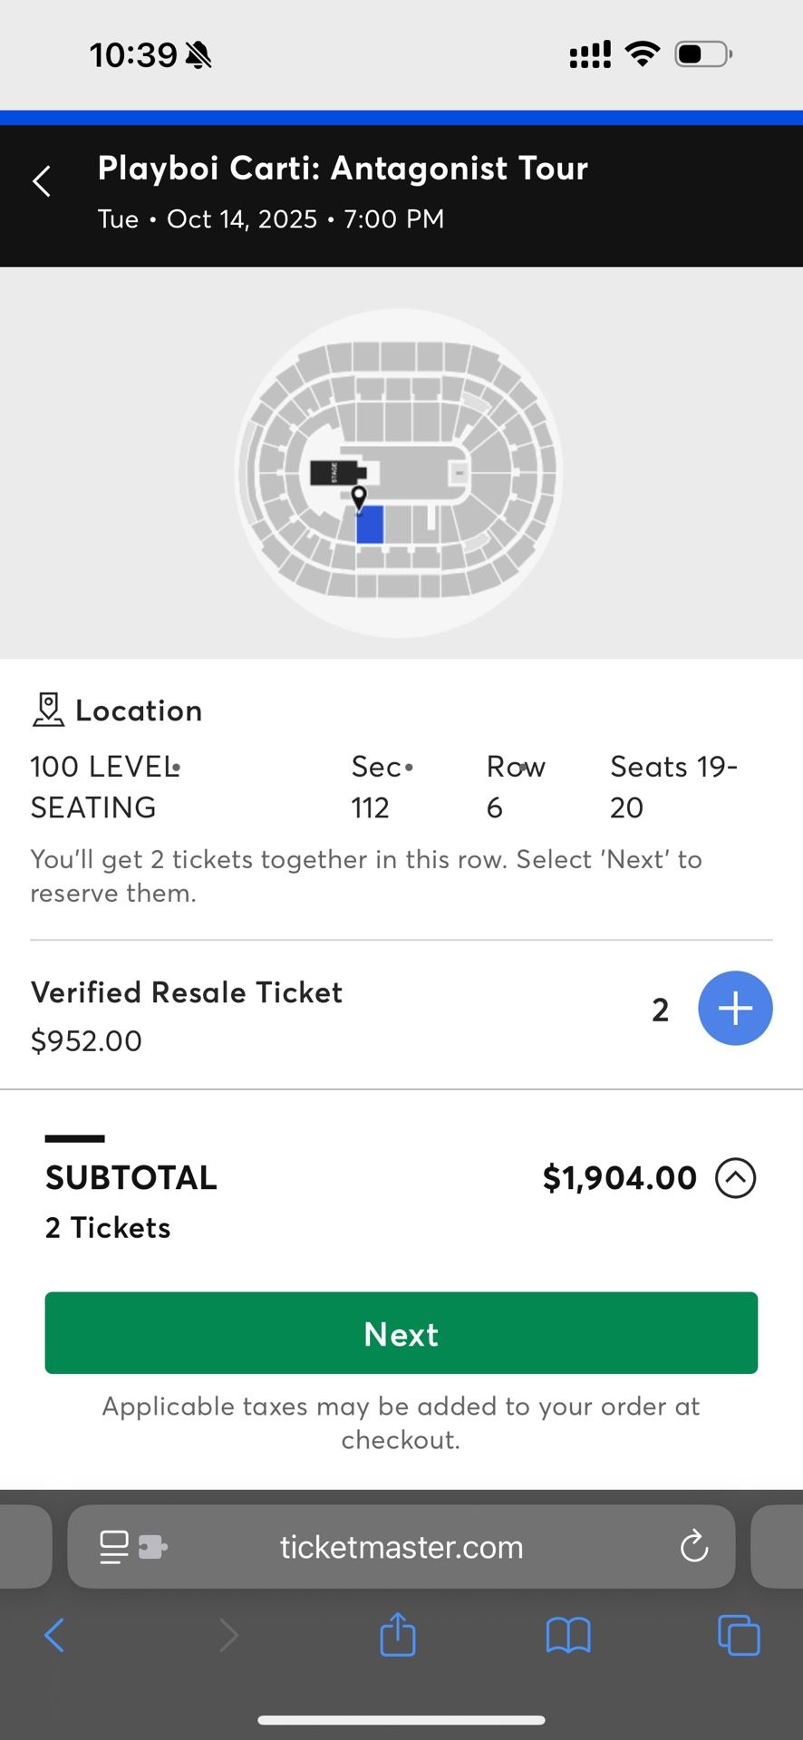Go back using Safari back arrow
Image resolution: width=803 pixels, height=1740 pixels.
click(x=54, y=1636)
